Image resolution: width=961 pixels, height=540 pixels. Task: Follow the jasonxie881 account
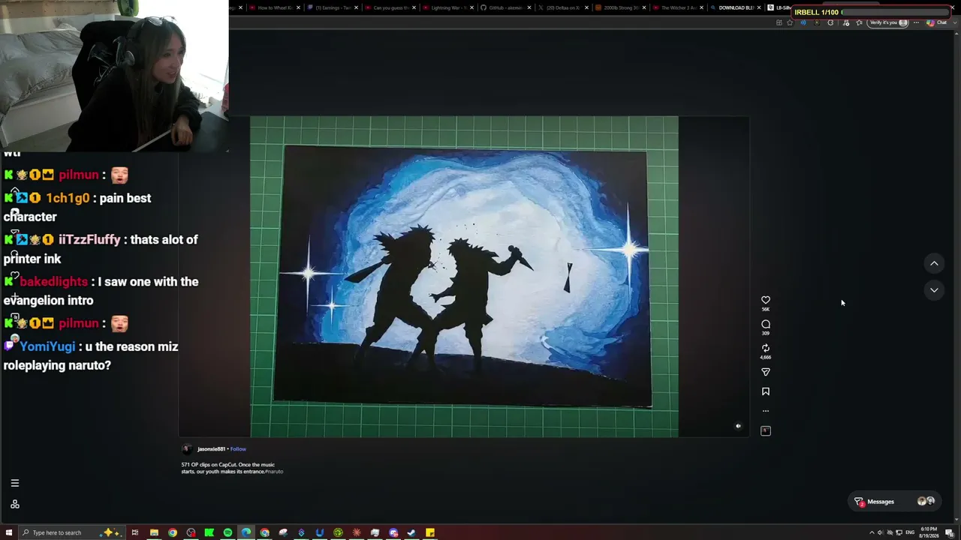tap(238, 449)
